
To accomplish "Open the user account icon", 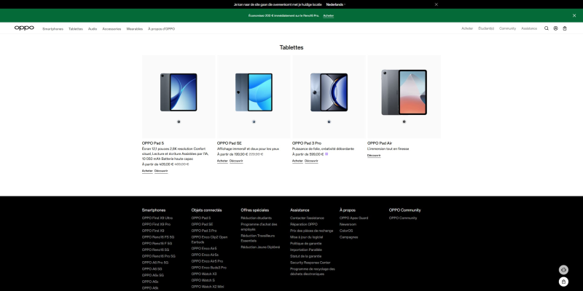I will (x=555, y=28).
